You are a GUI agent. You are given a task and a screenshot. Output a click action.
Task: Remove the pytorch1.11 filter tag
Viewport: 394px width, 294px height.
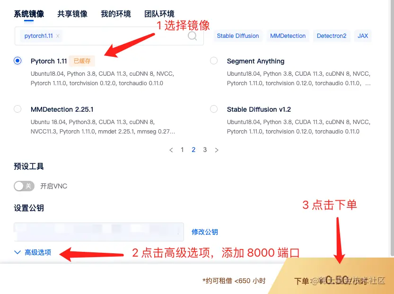click(x=58, y=36)
